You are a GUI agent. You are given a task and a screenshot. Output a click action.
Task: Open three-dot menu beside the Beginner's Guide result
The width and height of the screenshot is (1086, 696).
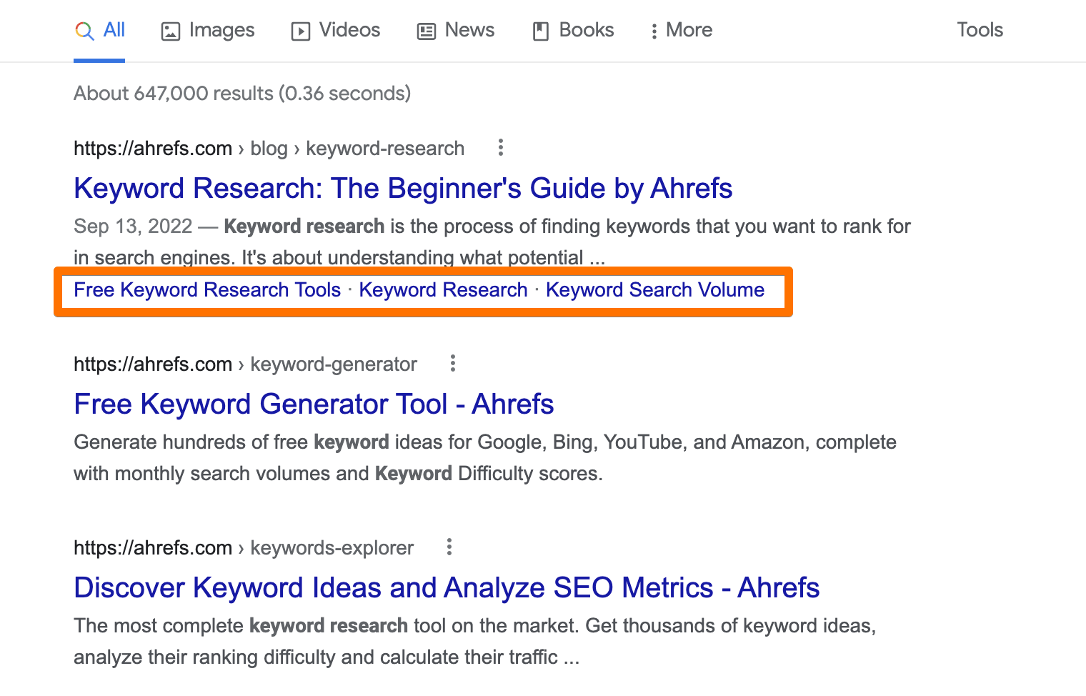tap(500, 147)
